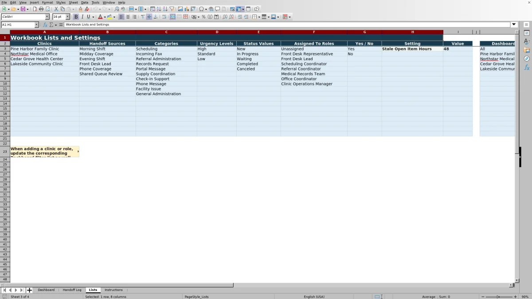Click the Merge and Center Cells icon
Image resolution: width=532 pixels, height=299 pixels.
coord(172,17)
